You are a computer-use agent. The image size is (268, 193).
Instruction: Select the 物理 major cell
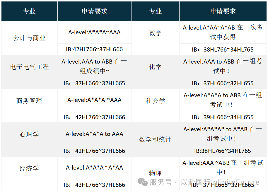[x=155, y=173]
